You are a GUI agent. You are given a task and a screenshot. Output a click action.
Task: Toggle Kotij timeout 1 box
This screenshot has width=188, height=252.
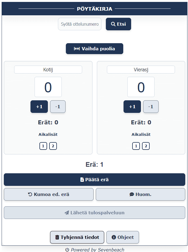click(43, 146)
